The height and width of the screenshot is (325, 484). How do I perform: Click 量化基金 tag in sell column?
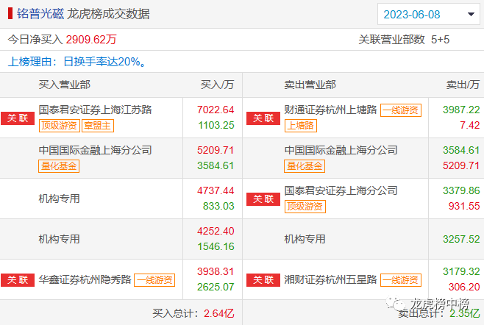pos(305,166)
